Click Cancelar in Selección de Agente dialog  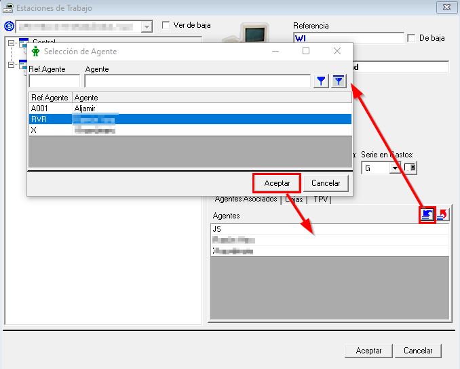tap(326, 183)
